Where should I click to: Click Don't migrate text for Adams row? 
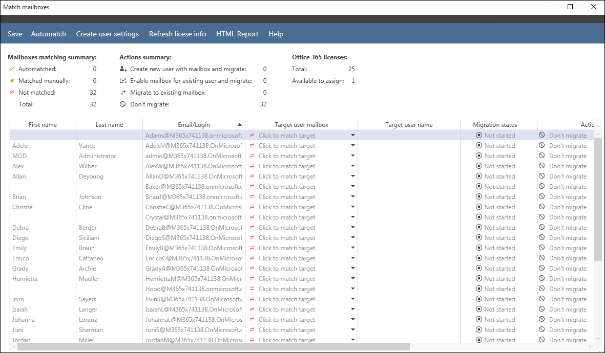click(x=568, y=135)
